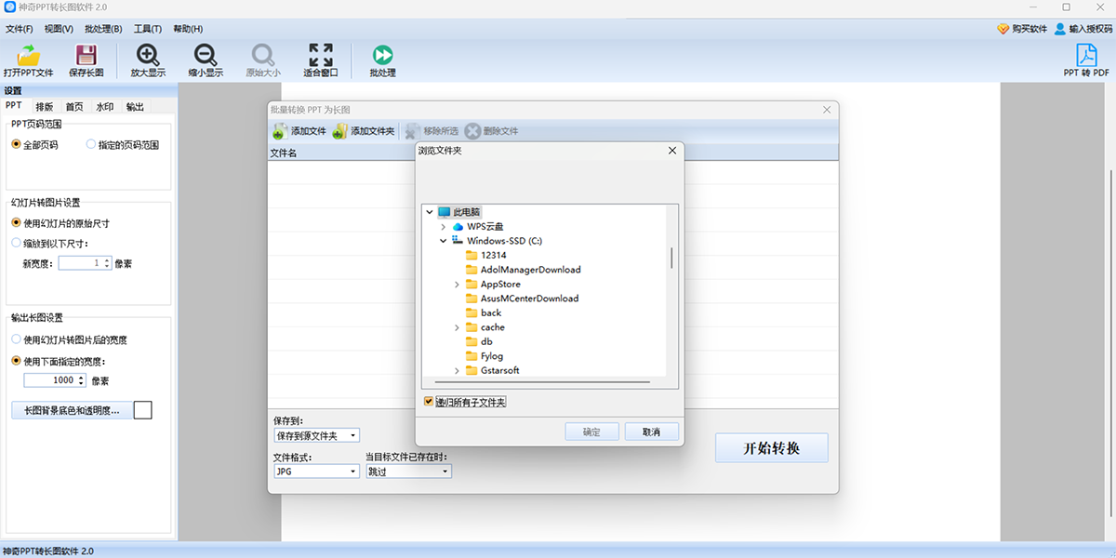Open the 帮助(H) menu
The width and height of the screenshot is (1116, 558).
tap(188, 29)
